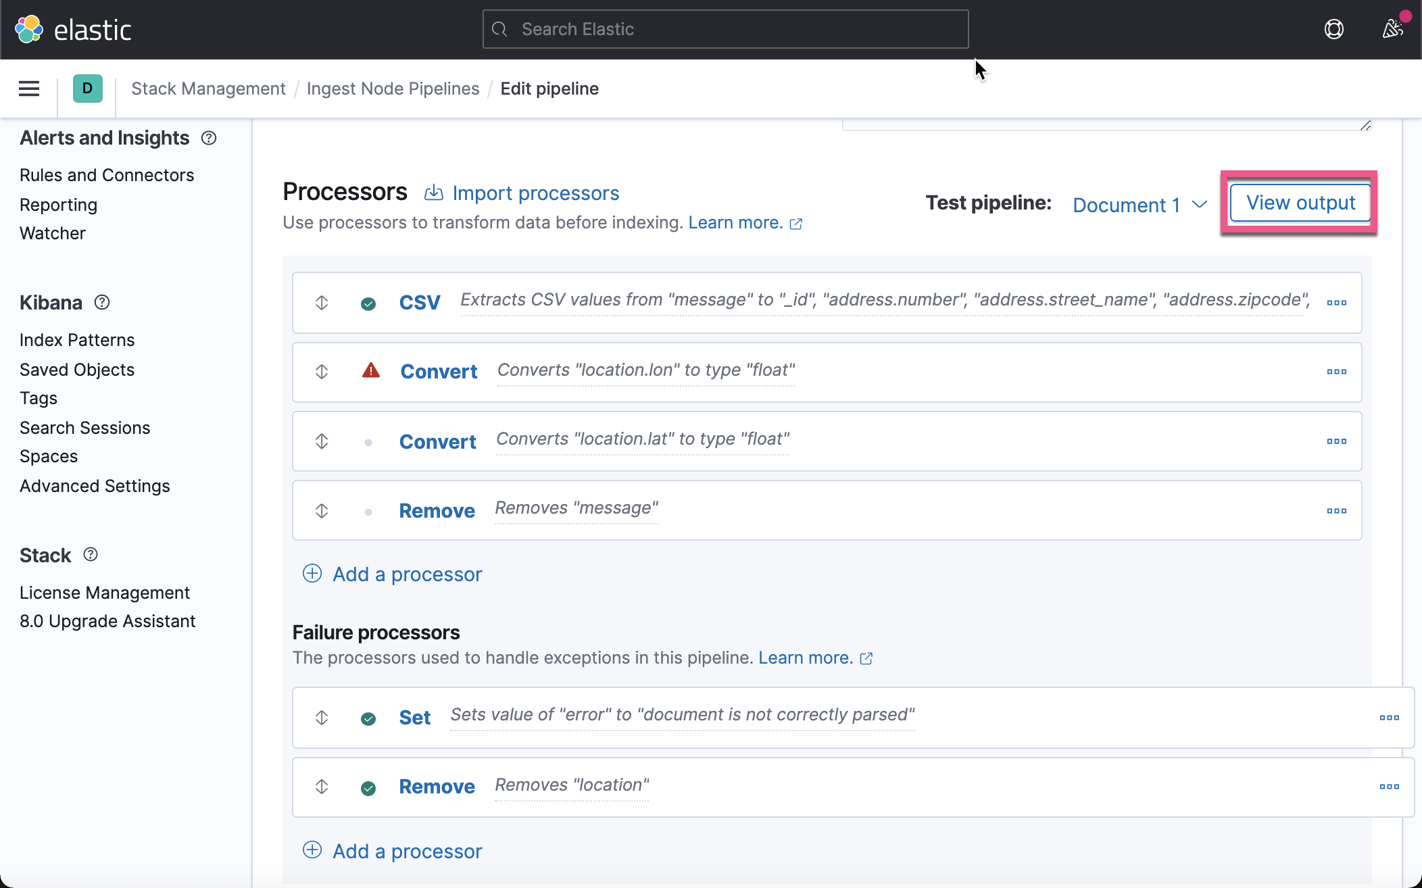Click the "D" space avatar next to breadcrumbs
Viewport: 1422px width, 888px height.
coord(87,89)
